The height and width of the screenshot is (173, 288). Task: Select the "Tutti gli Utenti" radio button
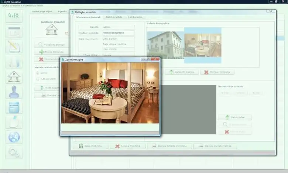coord(38,79)
